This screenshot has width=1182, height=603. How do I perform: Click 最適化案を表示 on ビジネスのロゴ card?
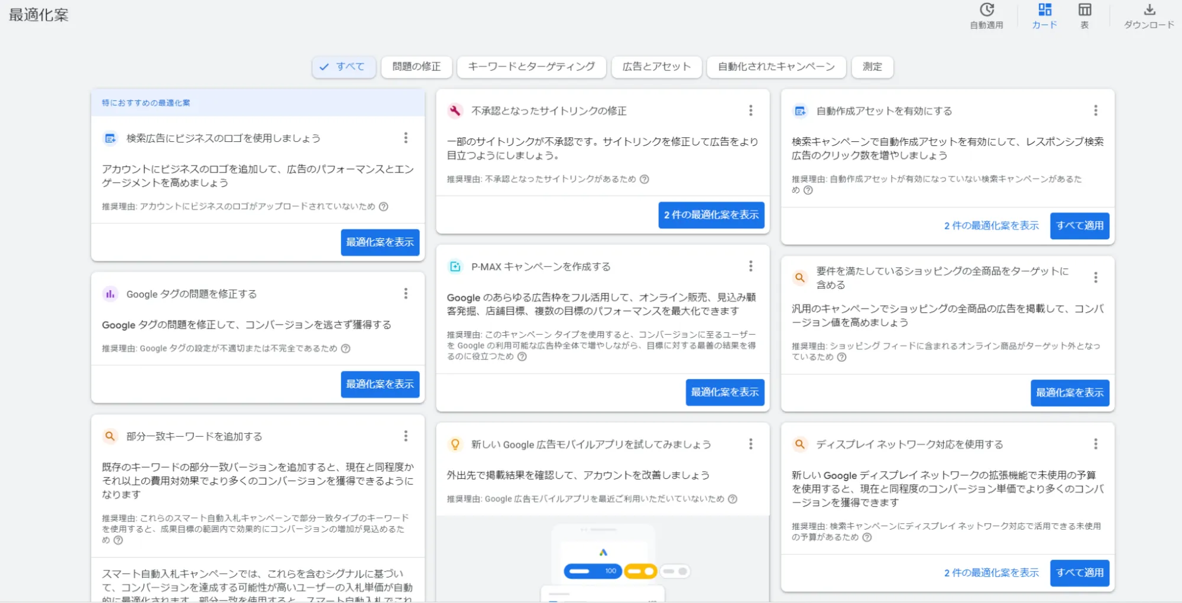(x=380, y=242)
